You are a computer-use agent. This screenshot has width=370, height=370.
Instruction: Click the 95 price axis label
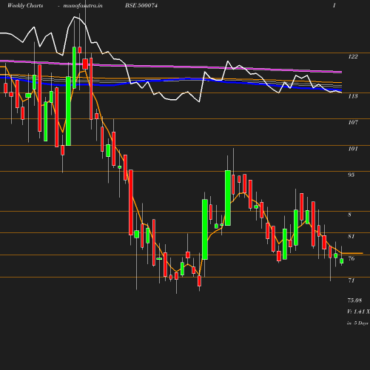tap(351, 175)
